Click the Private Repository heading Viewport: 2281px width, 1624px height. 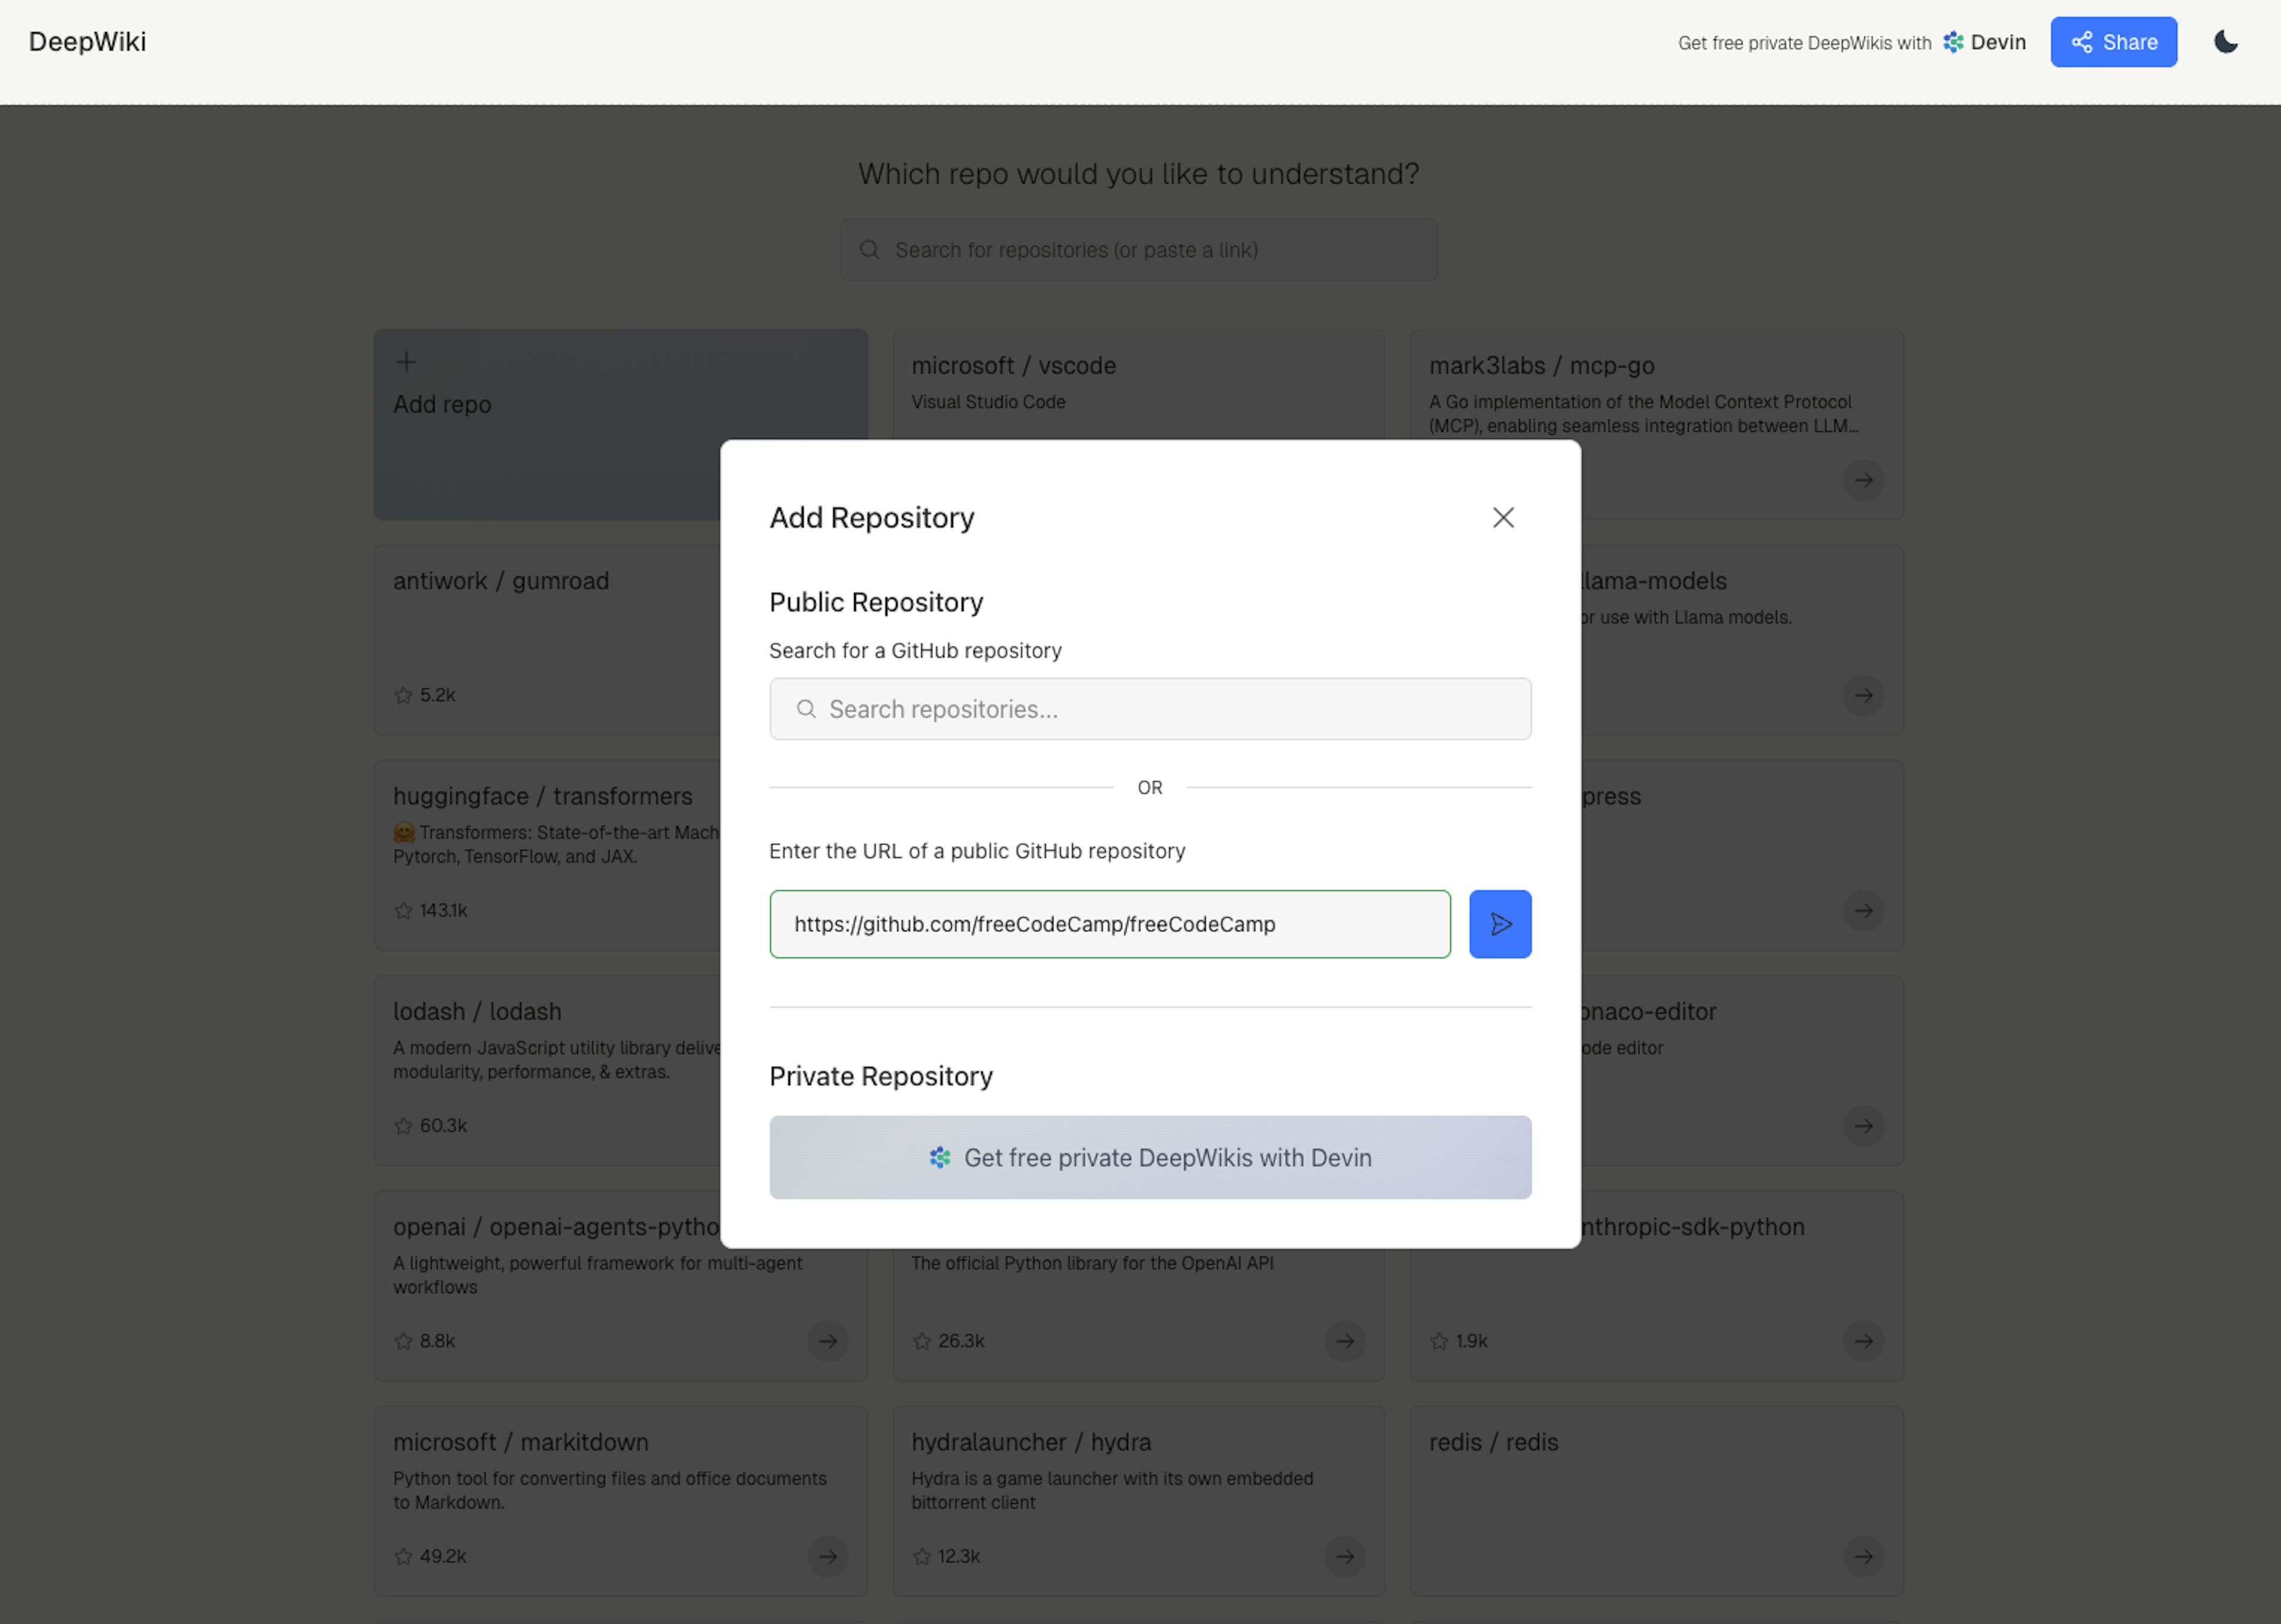coord(880,1076)
